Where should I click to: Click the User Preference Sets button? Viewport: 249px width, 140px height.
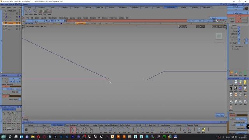coord(195,21)
